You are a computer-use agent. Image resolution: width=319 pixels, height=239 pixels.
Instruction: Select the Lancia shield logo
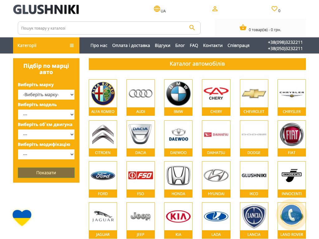(254, 217)
